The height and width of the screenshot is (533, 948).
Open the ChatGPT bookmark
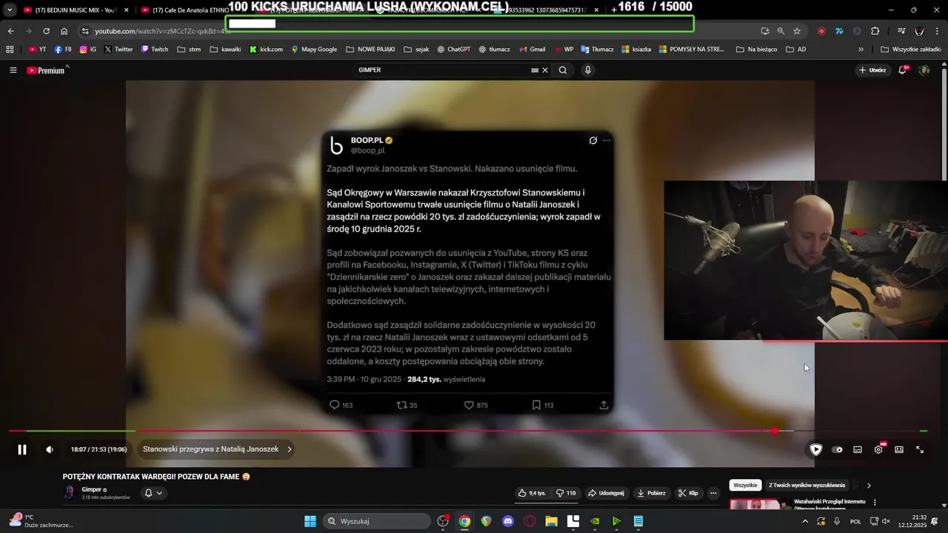pos(454,50)
